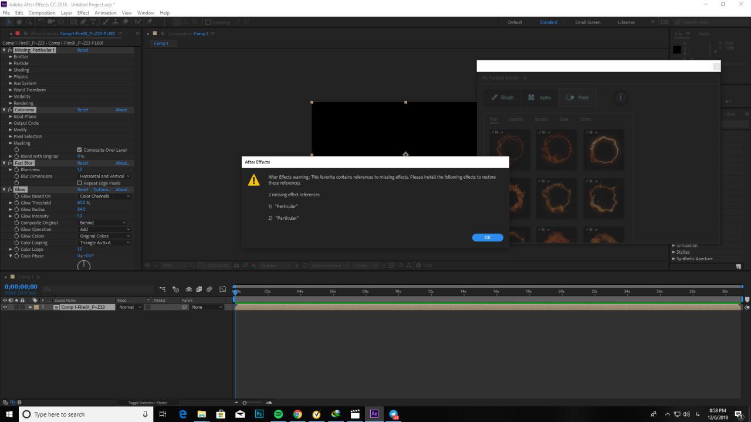Click Alpha button in FX_Particle Builder
The width and height of the screenshot is (751, 422).
(x=540, y=97)
